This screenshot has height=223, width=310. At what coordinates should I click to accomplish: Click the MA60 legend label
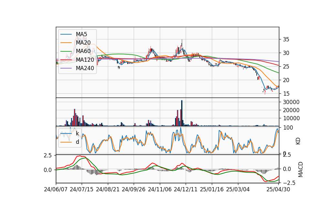[83, 51]
